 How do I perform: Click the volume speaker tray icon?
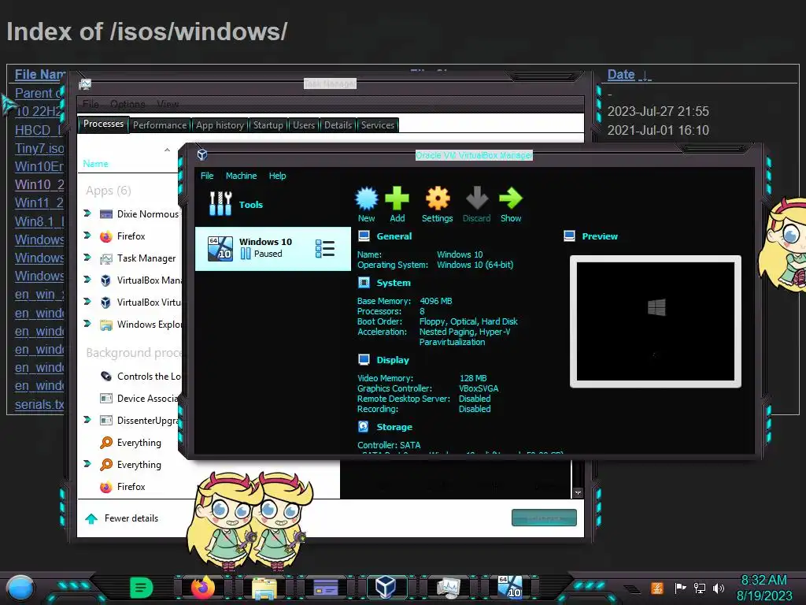pos(719,588)
